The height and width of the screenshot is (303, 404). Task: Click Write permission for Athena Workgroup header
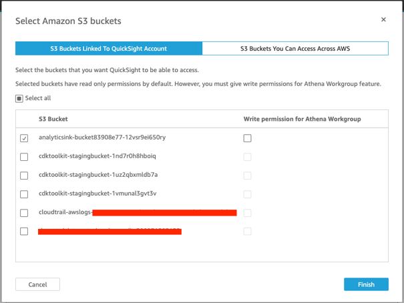(x=302, y=119)
